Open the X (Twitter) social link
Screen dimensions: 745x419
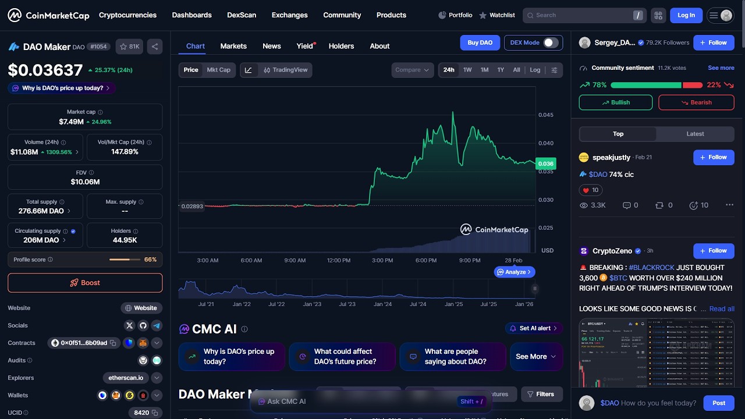(x=129, y=325)
